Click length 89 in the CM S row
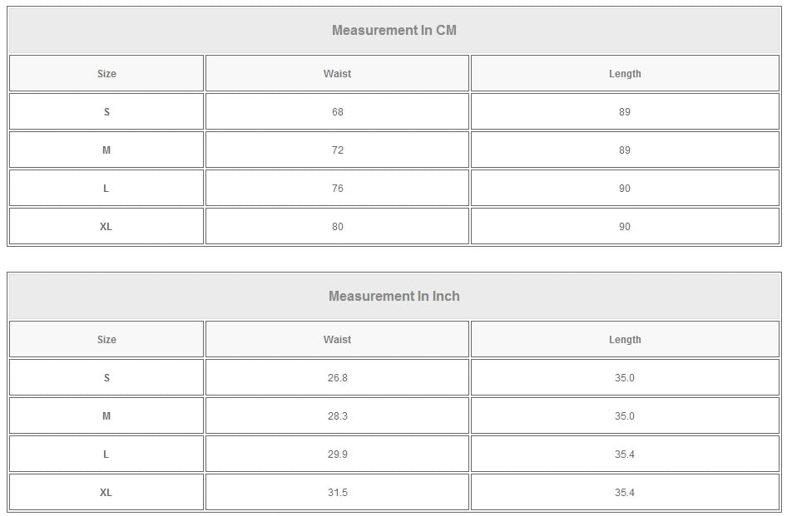The height and width of the screenshot is (516, 787). pos(625,112)
